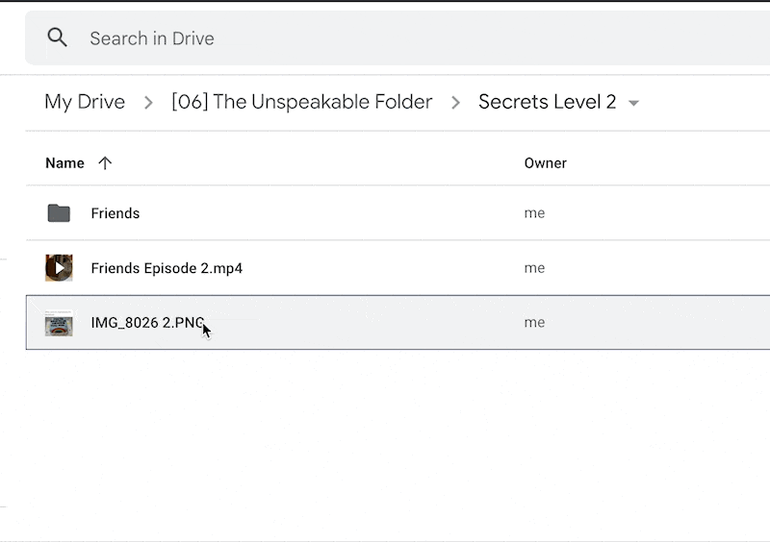
Task: Go to My Drive breadcrumb
Action: 85,102
